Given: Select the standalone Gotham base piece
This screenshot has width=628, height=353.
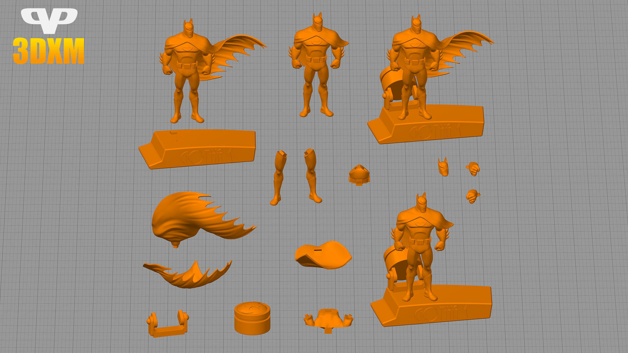Looking at the screenshot, I should click(197, 149).
